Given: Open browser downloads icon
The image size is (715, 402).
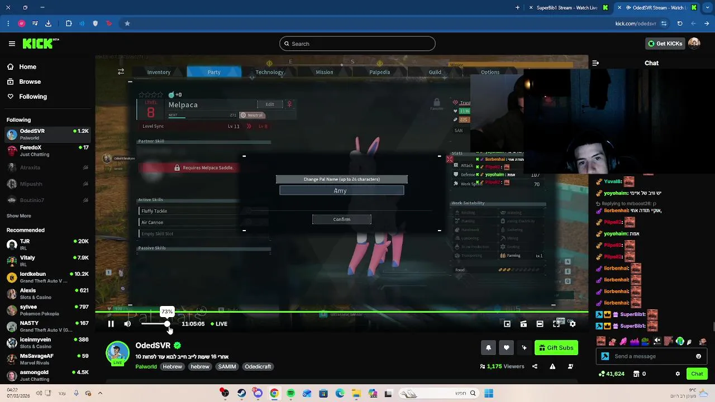Looking at the screenshot, I should click(x=48, y=23).
